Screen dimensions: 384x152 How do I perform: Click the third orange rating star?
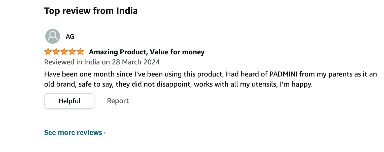click(64, 52)
